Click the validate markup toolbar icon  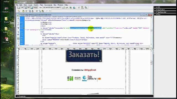tap(71, 8)
